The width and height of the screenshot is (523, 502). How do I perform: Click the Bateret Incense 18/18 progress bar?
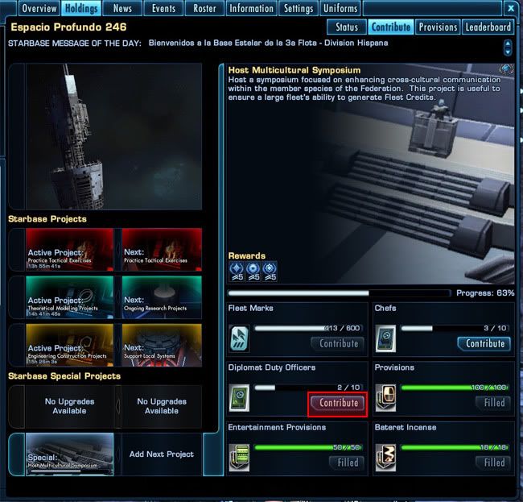[x=455, y=447]
